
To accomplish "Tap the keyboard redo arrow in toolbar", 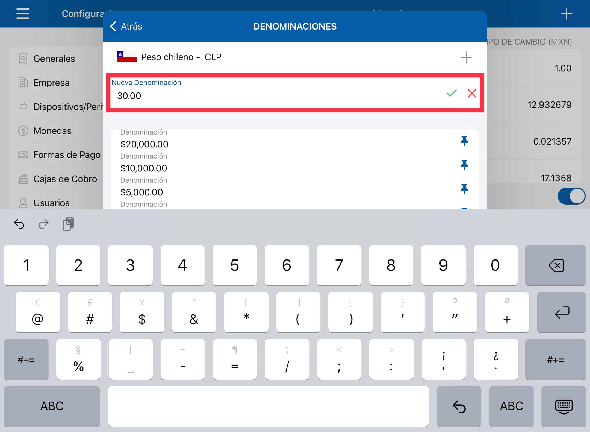I will click(x=43, y=224).
